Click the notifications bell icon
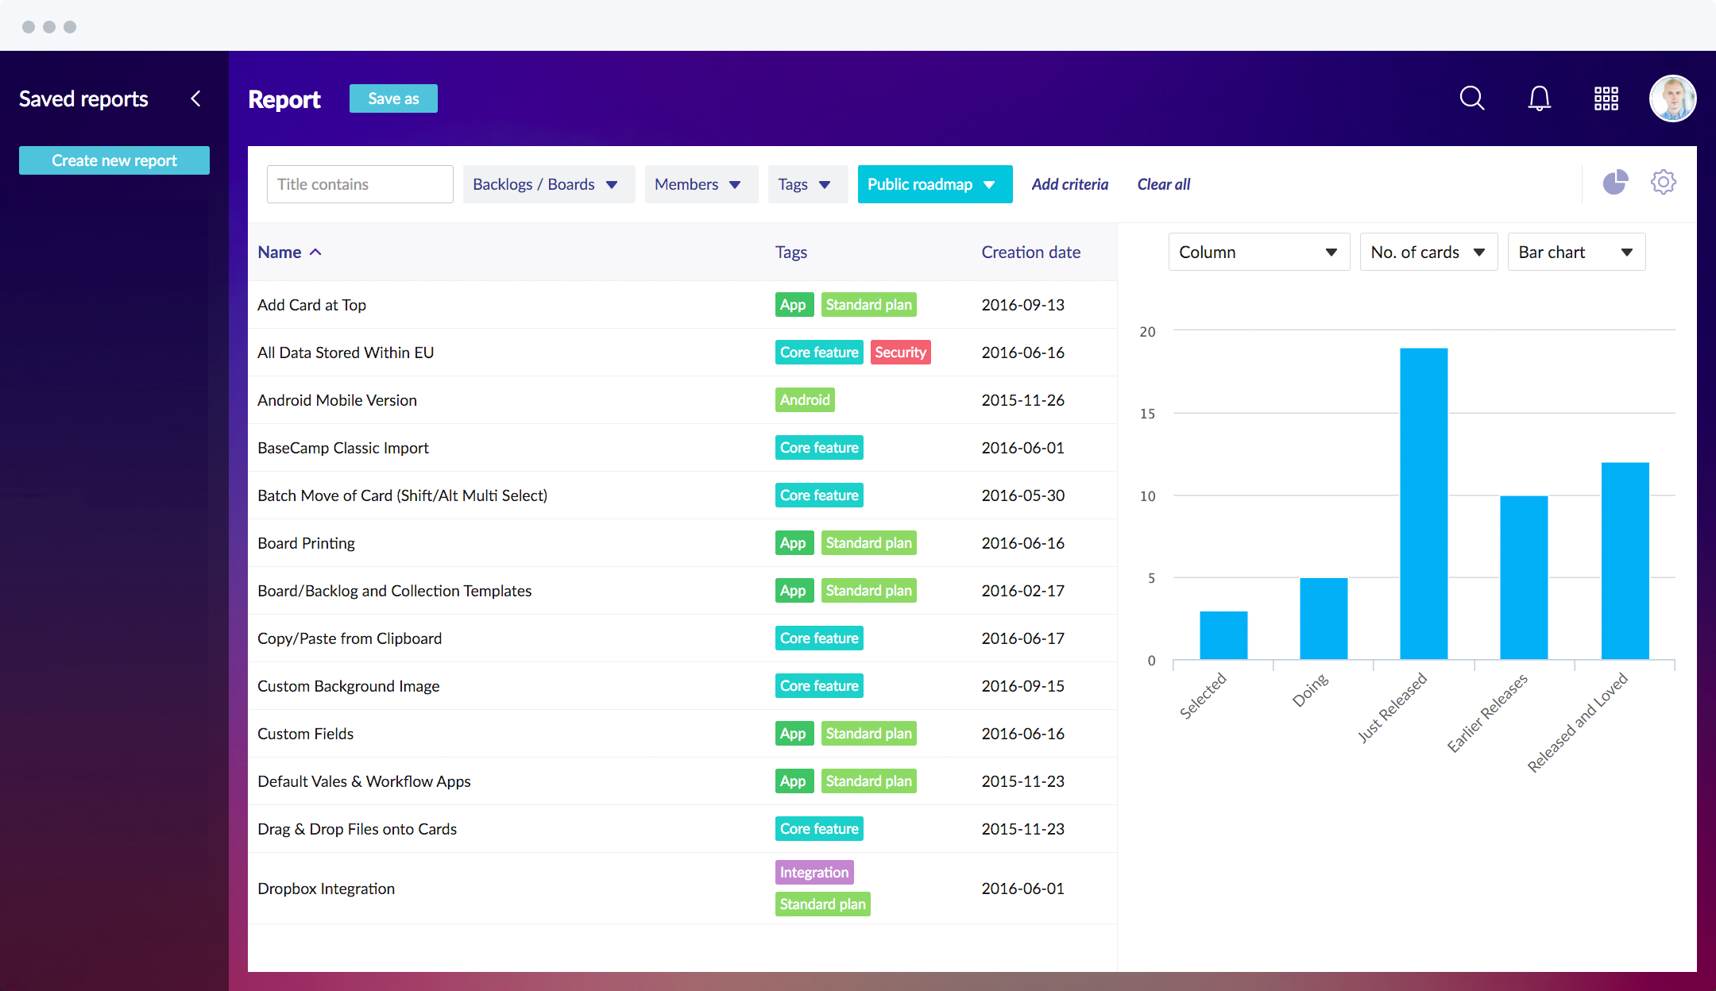 point(1539,98)
